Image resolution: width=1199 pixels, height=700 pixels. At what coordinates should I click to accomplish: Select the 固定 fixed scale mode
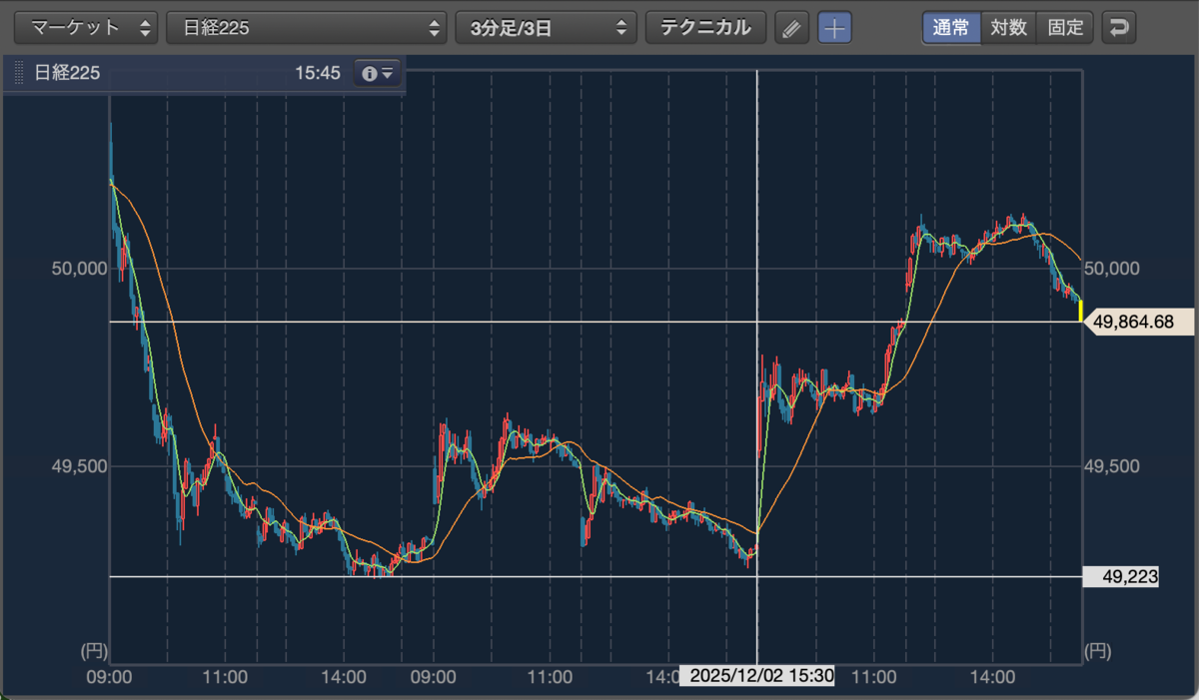(x=1066, y=28)
